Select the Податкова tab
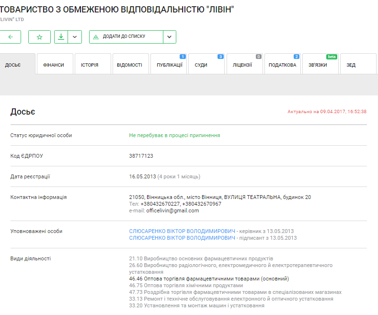The image size is (378, 315). (x=283, y=65)
